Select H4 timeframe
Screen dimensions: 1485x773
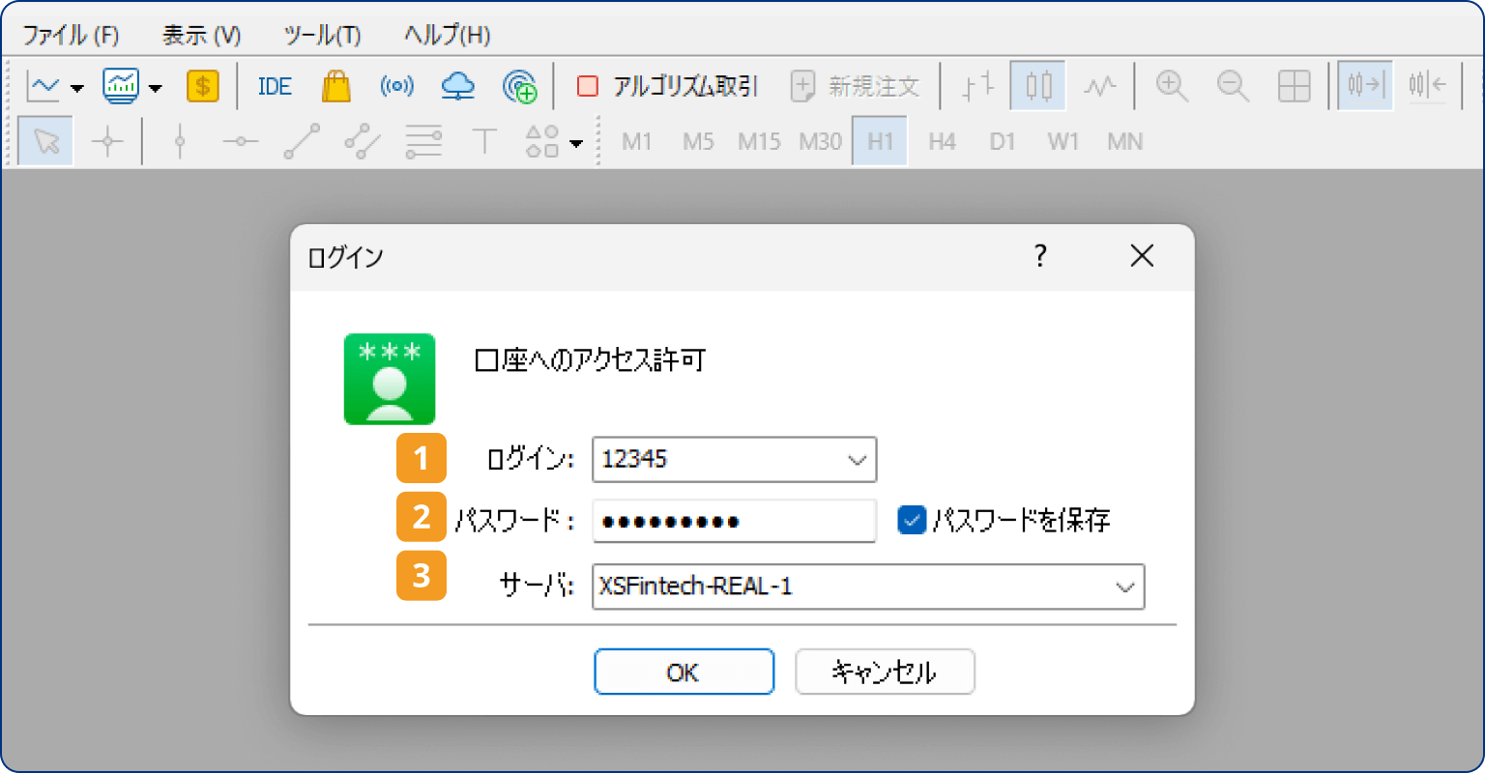[942, 142]
